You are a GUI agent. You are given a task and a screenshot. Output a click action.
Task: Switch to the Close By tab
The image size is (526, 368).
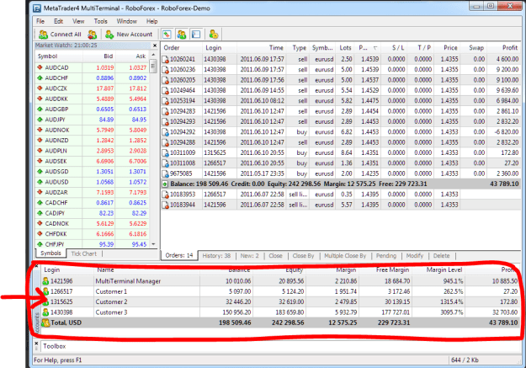coord(303,256)
